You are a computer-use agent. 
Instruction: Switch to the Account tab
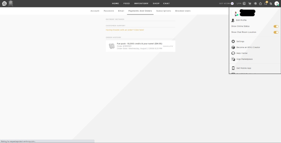coord(95,11)
